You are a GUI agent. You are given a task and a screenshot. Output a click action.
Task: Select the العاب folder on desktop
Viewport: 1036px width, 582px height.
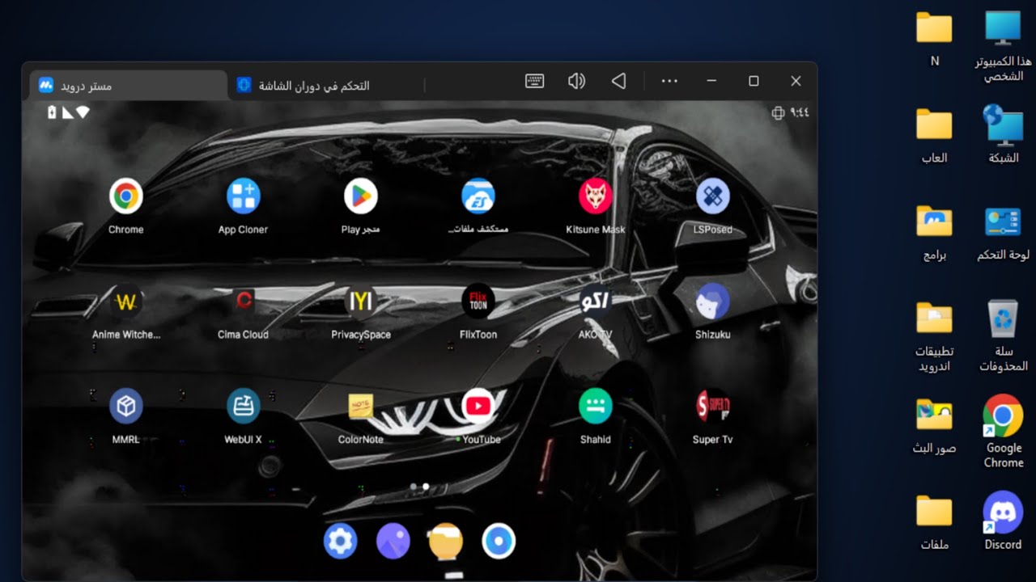click(x=935, y=136)
